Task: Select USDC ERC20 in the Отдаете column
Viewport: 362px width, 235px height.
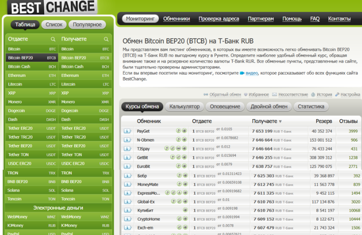Action: [x=32, y=163]
